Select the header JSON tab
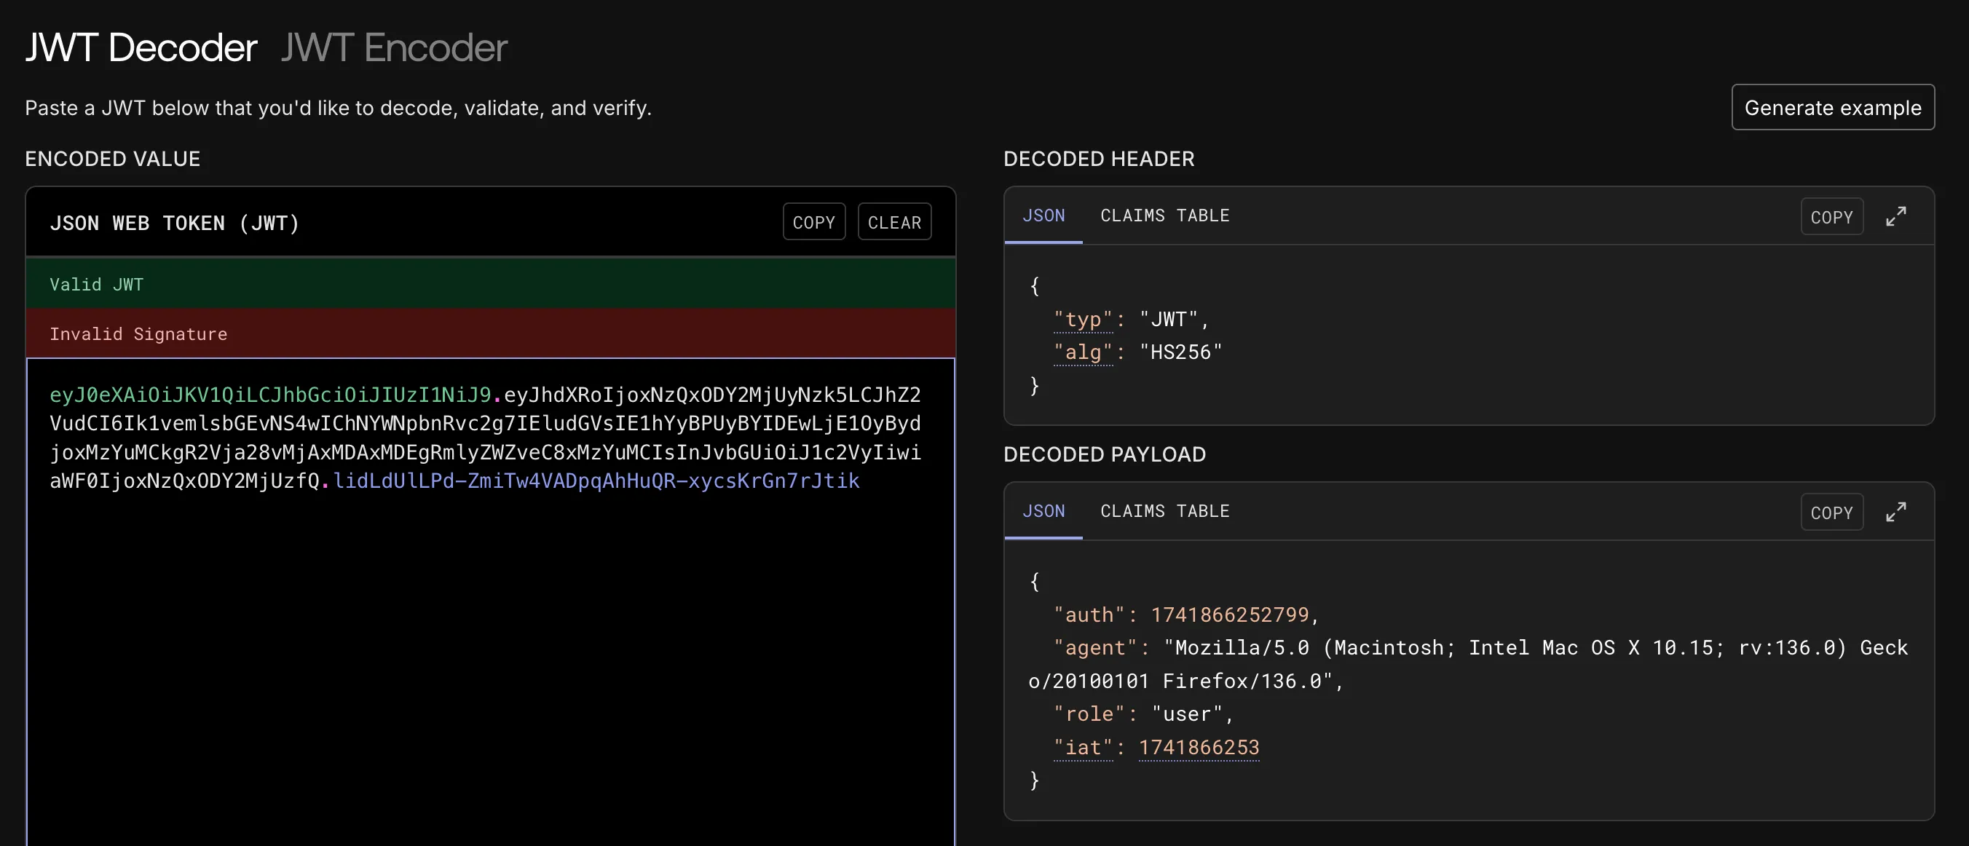 click(1043, 216)
